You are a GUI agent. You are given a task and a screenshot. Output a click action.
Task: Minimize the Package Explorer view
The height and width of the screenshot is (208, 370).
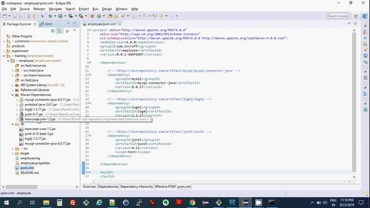click(68, 24)
